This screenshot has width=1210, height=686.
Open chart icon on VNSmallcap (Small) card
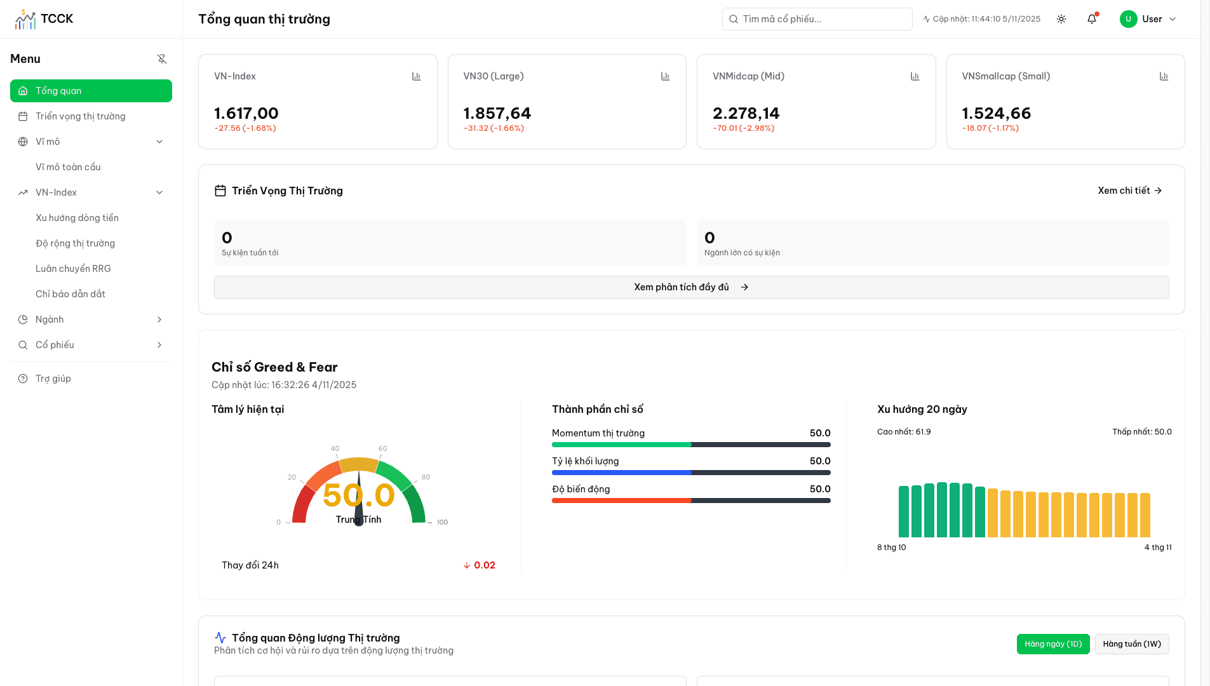1164,76
